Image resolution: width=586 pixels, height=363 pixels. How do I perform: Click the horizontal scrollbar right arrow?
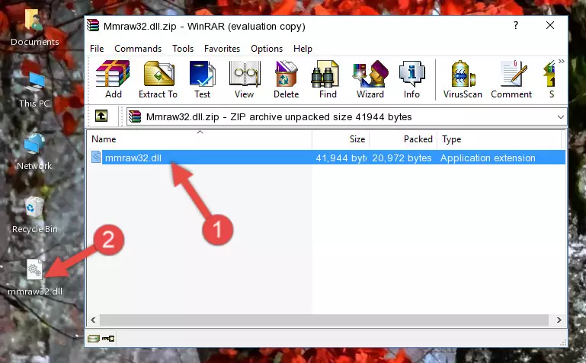coord(559,320)
